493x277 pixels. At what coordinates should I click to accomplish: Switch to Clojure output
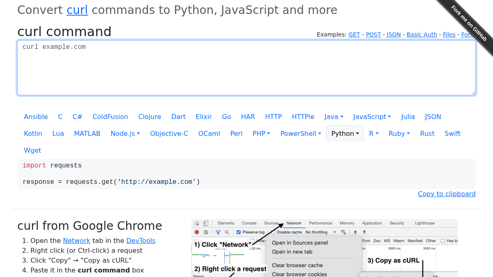coord(150,117)
